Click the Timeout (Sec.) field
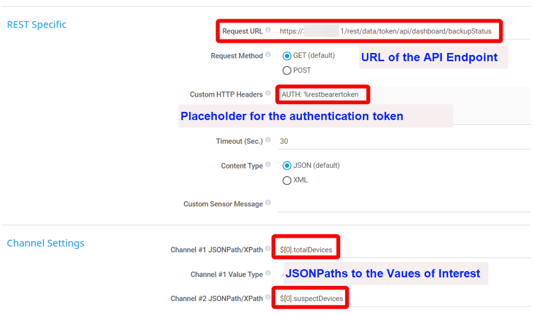 click(402, 141)
